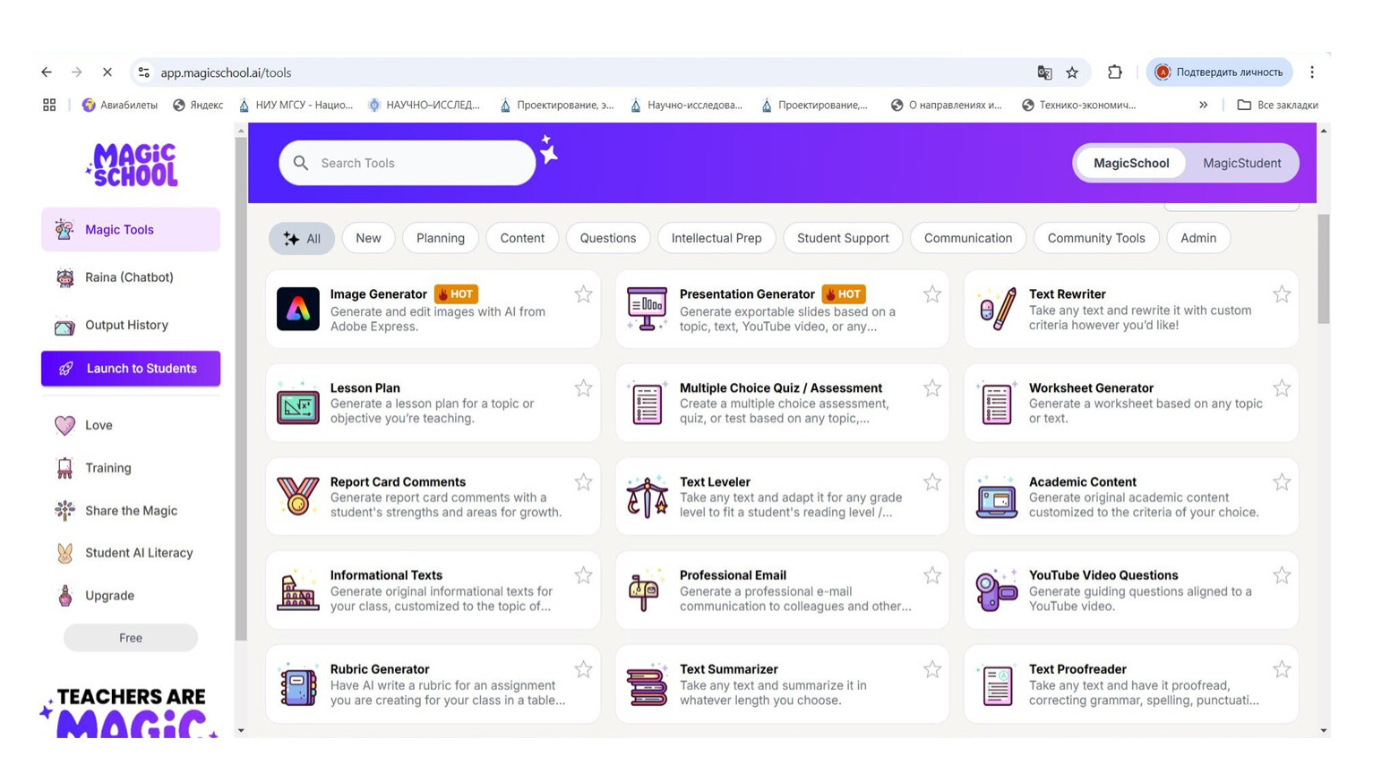Screen dimensions: 1373x773
Task: Open Output History
Action: tap(131, 325)
